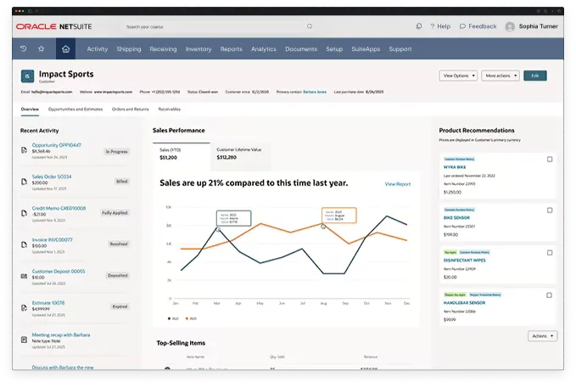Click Sophia Turner's profile avatar
Image resolution: width=576 pixels, height=387 pixels.
tap(511, 26)
